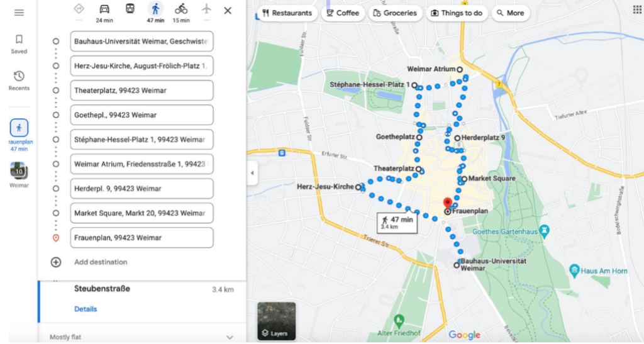Image resolution: width=644 pixels, height=344 pixels.
Task: Click the 47 min 3.4 km route callout
Action: point(397,222)
